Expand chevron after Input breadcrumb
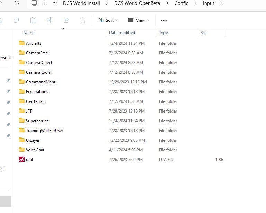Viewport: 266px width, 213px height. tap(222, 3)
